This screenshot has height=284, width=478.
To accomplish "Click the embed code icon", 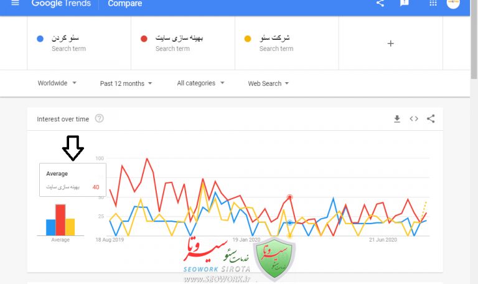I will 414,119.
